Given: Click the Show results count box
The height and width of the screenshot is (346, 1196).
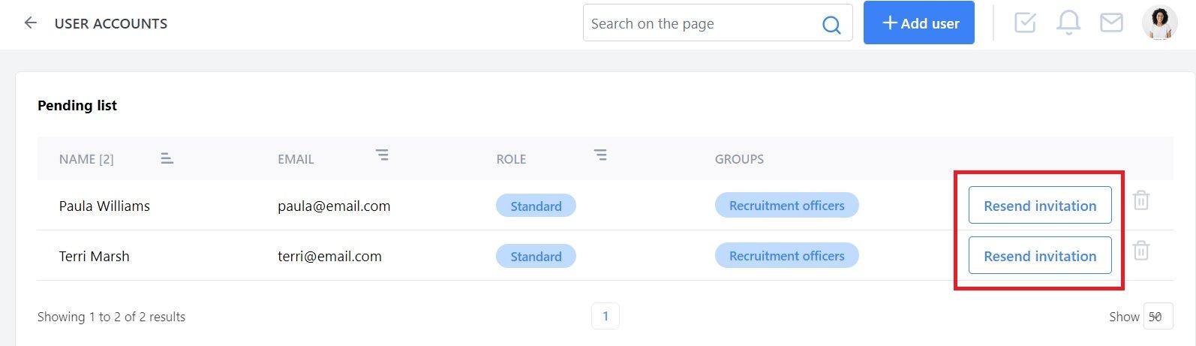Looking at the screenshot, I should click(x=1158, y=317).
